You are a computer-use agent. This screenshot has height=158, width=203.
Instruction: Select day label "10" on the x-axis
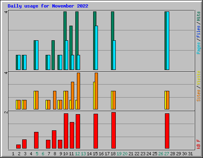pos(65,154)
